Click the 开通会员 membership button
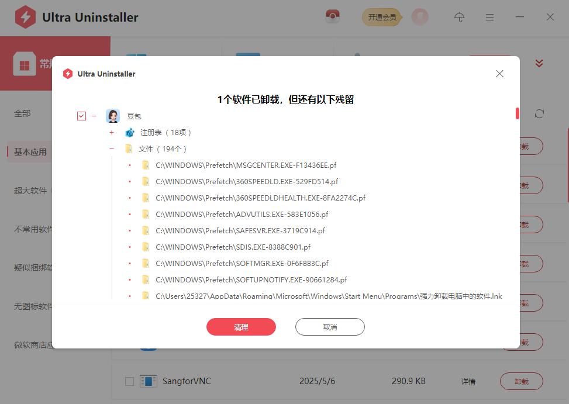 (x=382, y=17)
